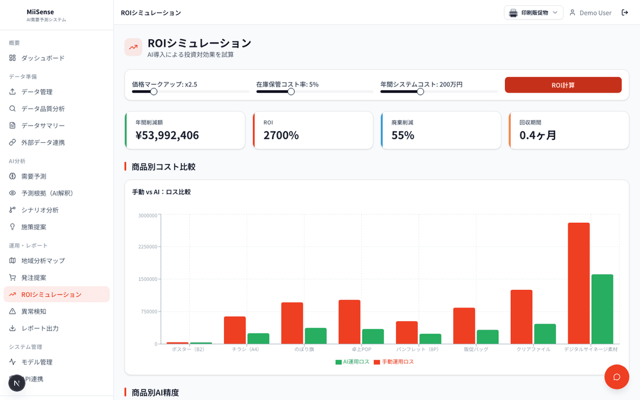Image resolution: width=640 pixels, height=400 pixels.
Task: Click the upload icon beside データ管理
Action: coord(12,92)
